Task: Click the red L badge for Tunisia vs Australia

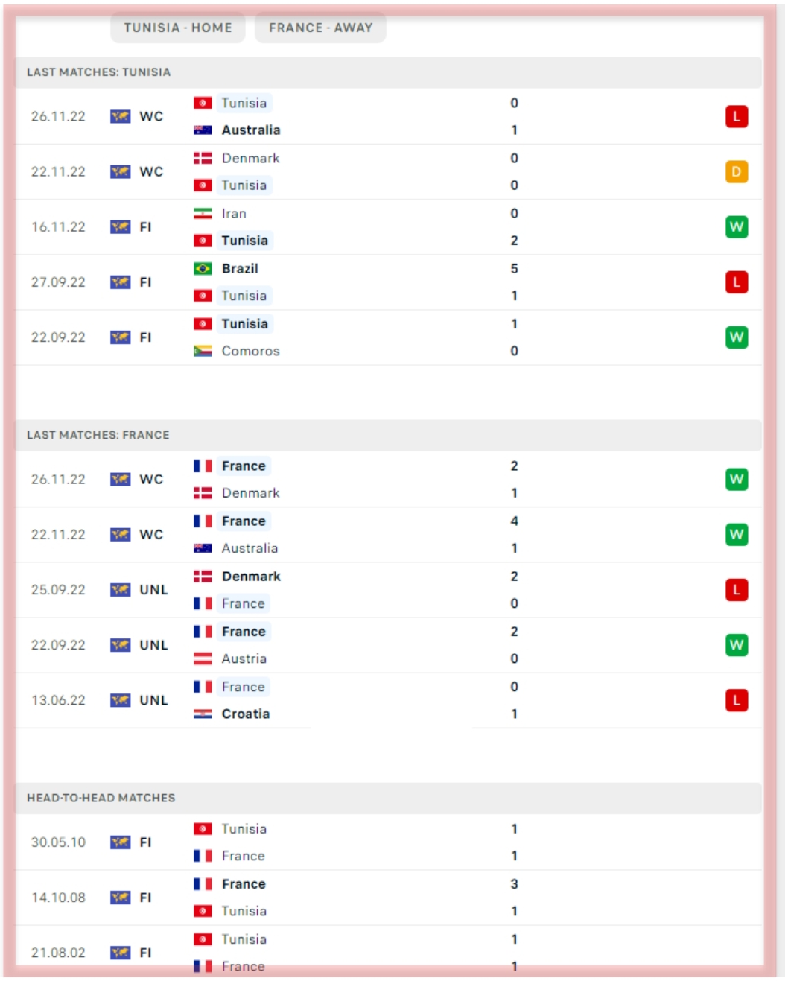Action: tap(736, 116)
